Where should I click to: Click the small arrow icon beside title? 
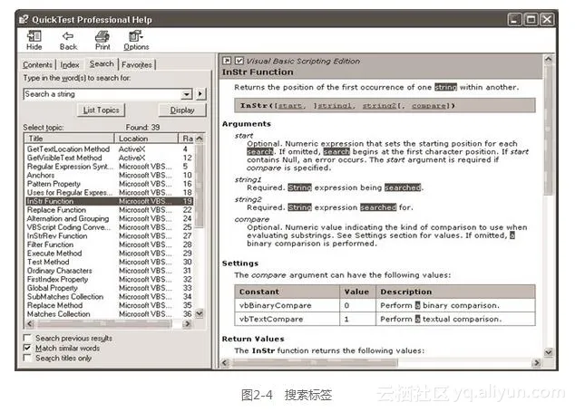coord(227,61)
